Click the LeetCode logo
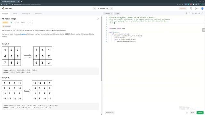Image resolution: width=205 pixels, height=115 pixels. (x=7, y=9)
